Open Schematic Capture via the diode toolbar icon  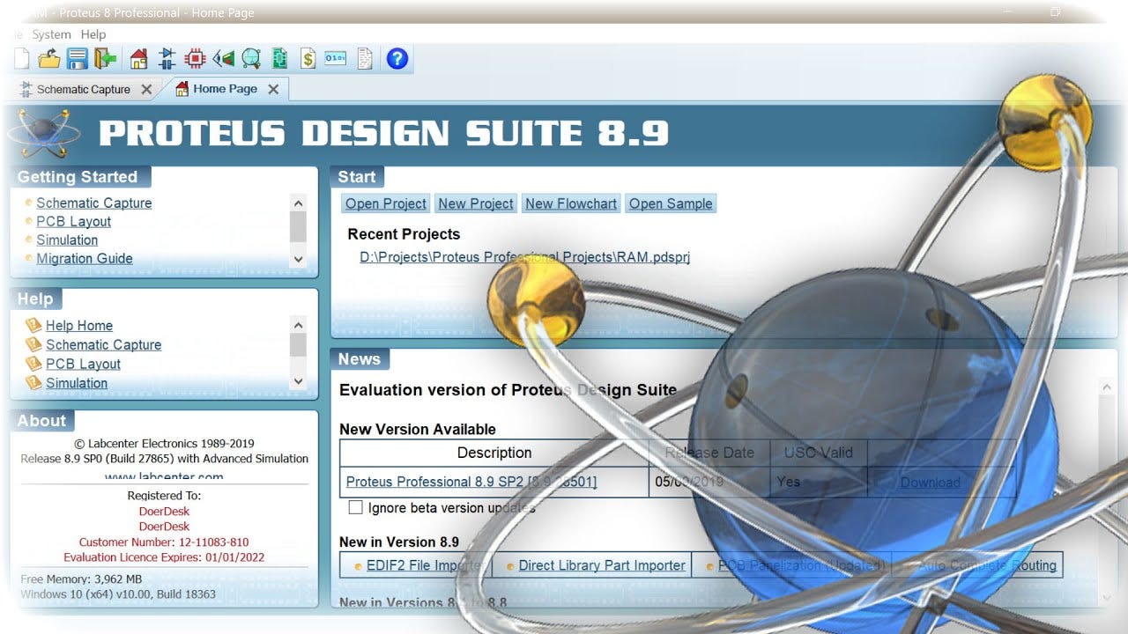pyautogui.click(x=167, y=59)
